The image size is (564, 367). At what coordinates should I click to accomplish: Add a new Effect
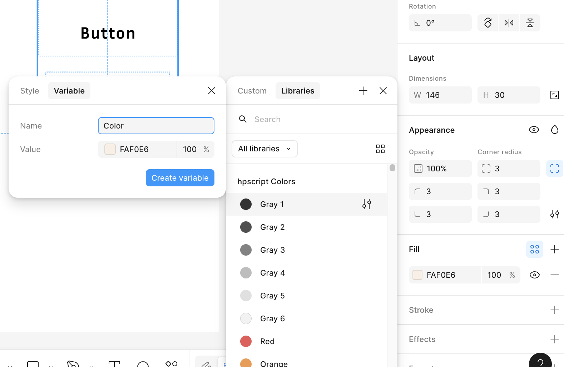tap(554, 339)
